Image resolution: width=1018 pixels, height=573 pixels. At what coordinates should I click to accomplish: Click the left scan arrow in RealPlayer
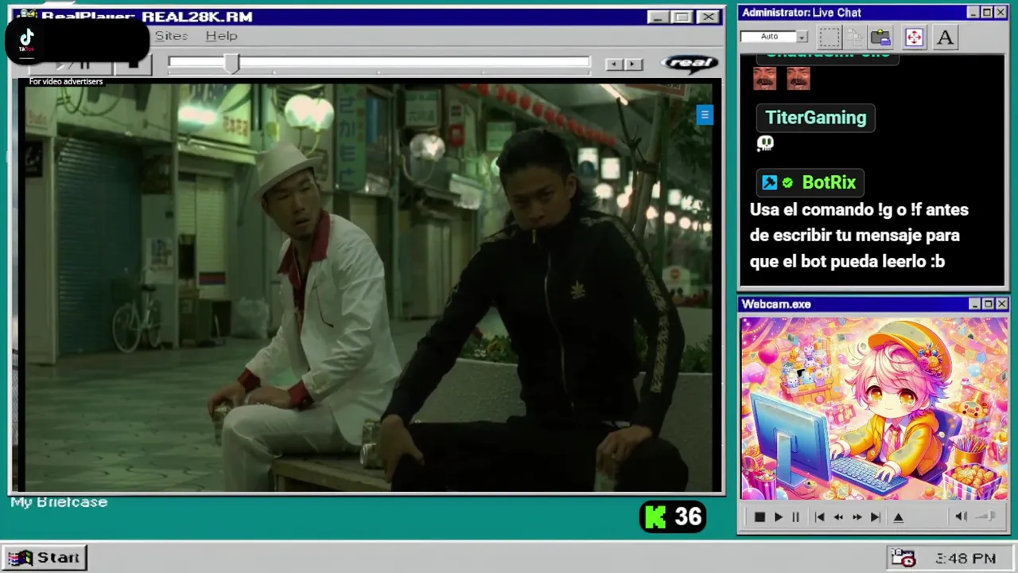pyautogui.click(x=614, y=64)
